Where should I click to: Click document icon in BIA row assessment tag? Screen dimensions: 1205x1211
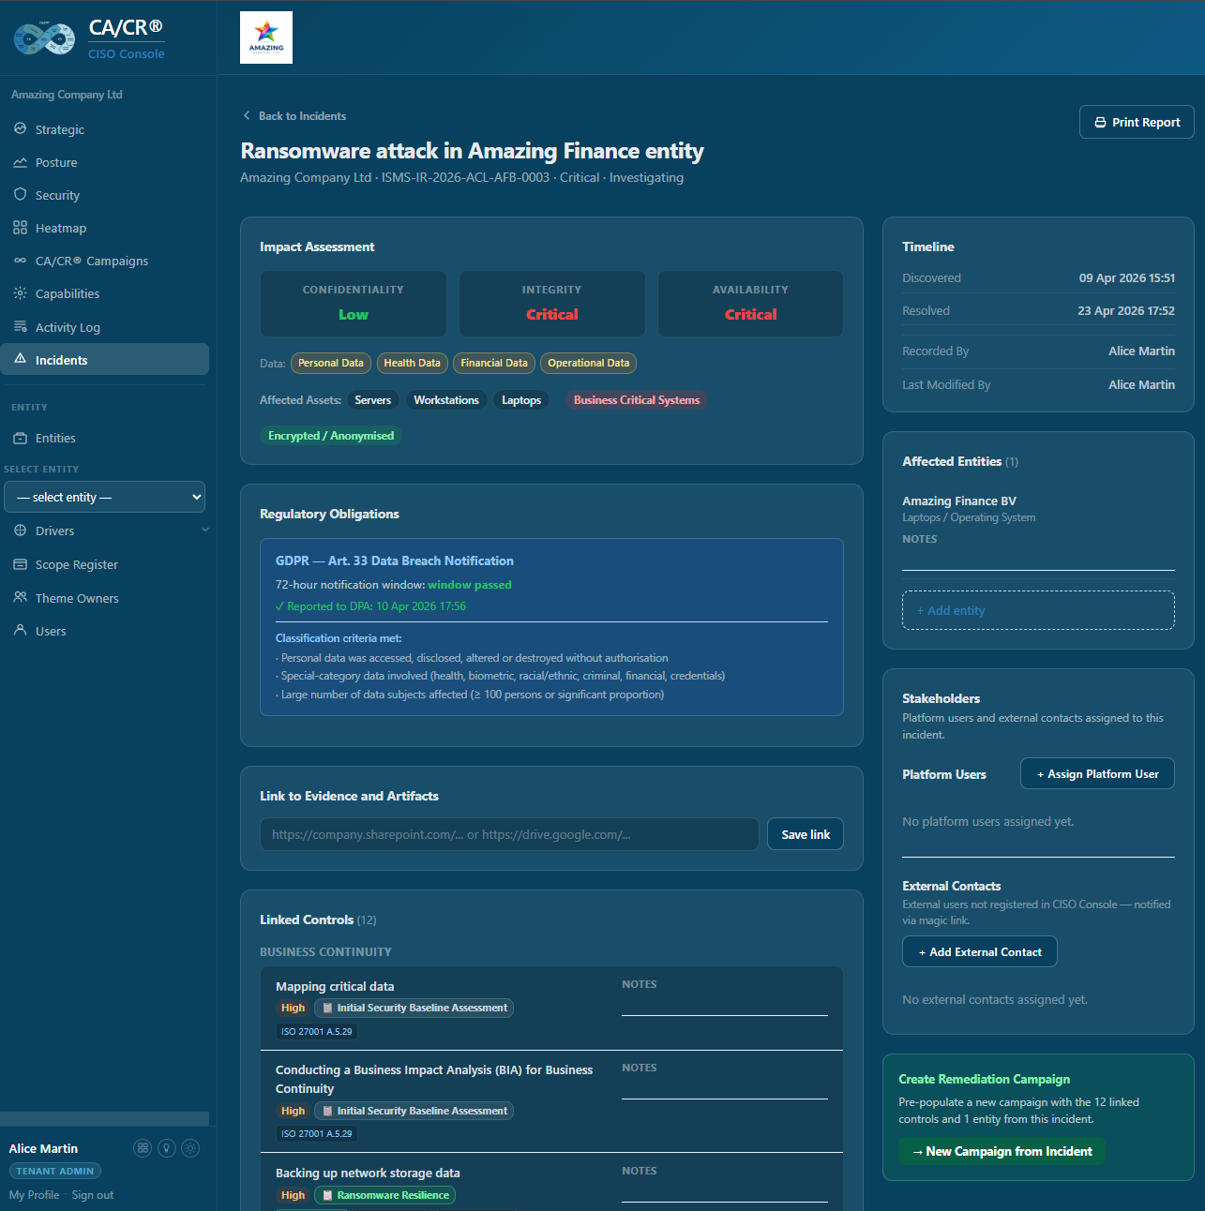327,1111
